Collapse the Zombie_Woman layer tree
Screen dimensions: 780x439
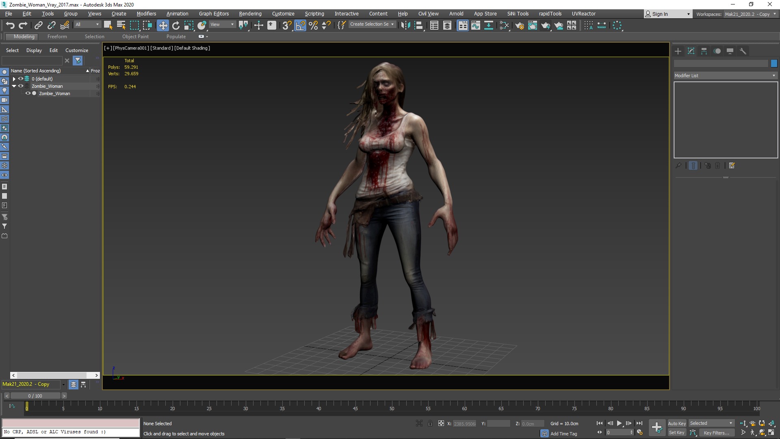coord(14,86)
